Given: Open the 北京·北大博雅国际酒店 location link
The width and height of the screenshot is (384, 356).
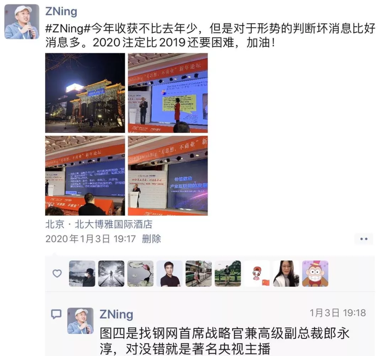Looking at the screenshot, I should (99, 224).
